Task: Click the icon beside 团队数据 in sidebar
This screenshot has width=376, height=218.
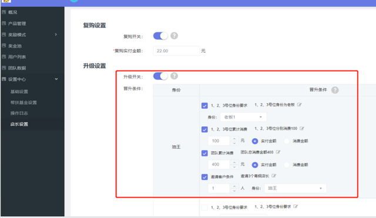Action: coord(4,68)
